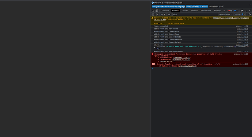The height and width of the screenshot is (137, 252).
Task: Expand the Uncaught in promise TypeError
Action: 154,54
